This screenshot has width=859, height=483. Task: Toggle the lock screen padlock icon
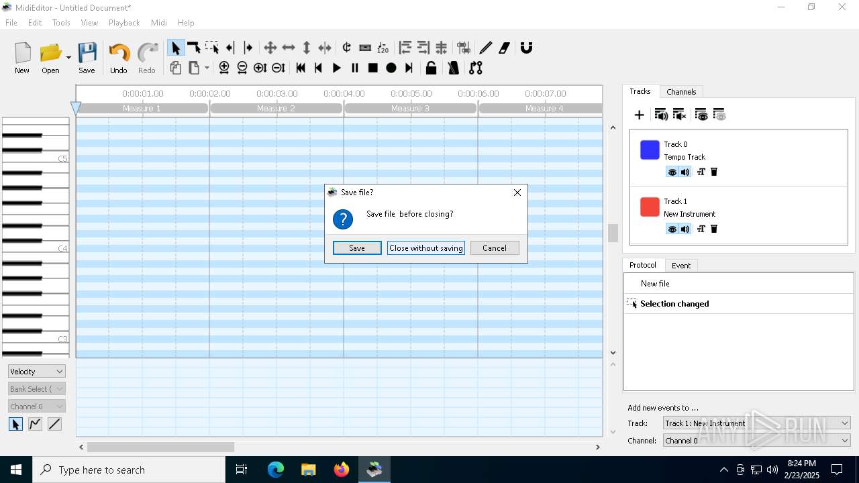point(432,68)
